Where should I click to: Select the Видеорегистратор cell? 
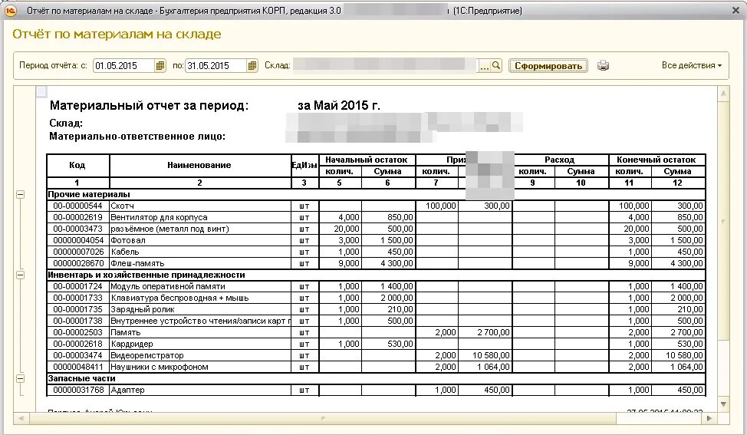point(200,355)
